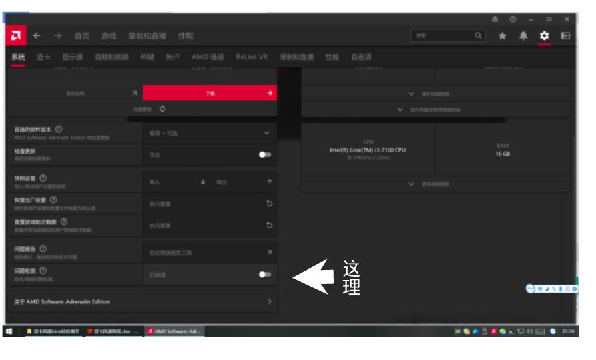Click the 导出 snapshot up arrow

[x=270, y=182]
